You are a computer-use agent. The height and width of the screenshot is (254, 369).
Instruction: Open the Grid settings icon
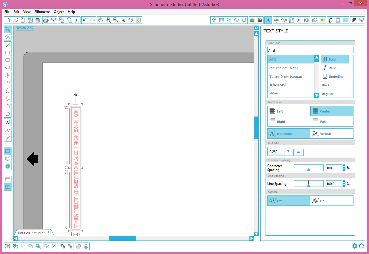[345, 20]
